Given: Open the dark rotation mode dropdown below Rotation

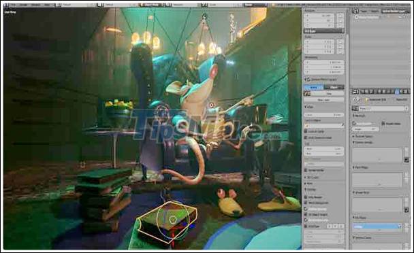Looking at the screenshot, I should click(x=324, y=31).
